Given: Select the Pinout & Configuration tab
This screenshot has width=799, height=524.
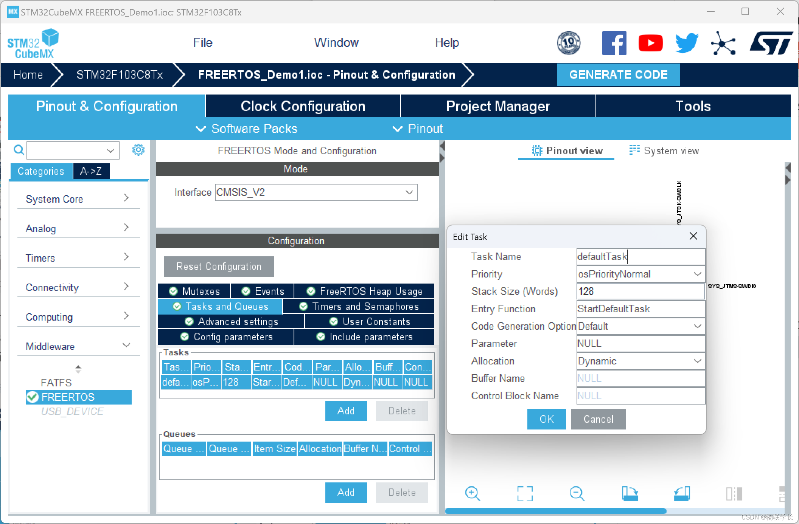Looking at the screenshot, I should pyautogui.click(x=107, y=106).
